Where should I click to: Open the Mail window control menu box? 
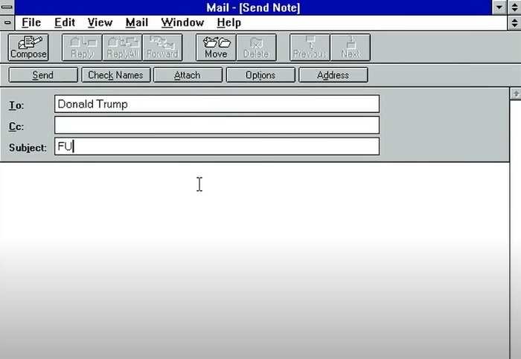point(7,7)
